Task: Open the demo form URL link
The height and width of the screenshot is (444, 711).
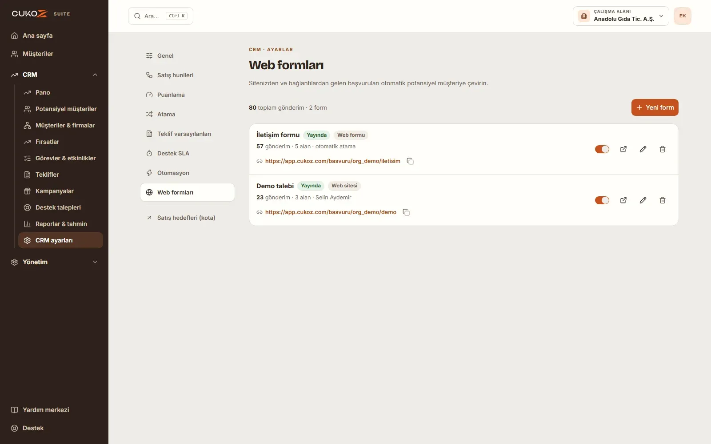Action: click(x=331, y=212)
